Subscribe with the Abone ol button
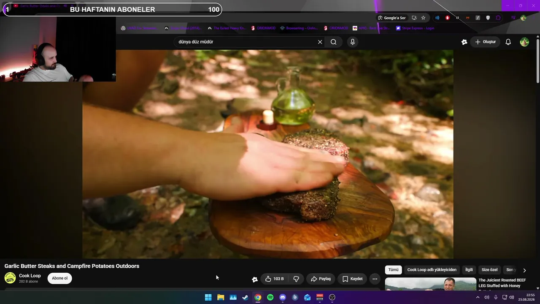Viewport: 540px width, 304px height. pos(59,278)
